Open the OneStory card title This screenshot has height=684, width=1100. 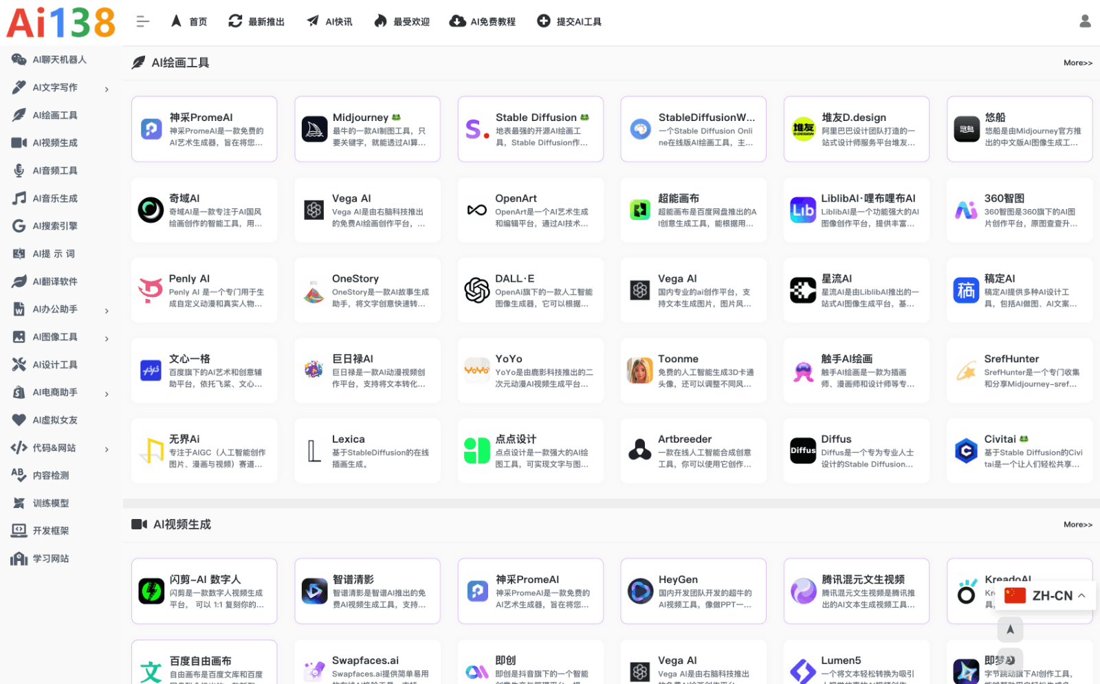[x=355, y=278]
